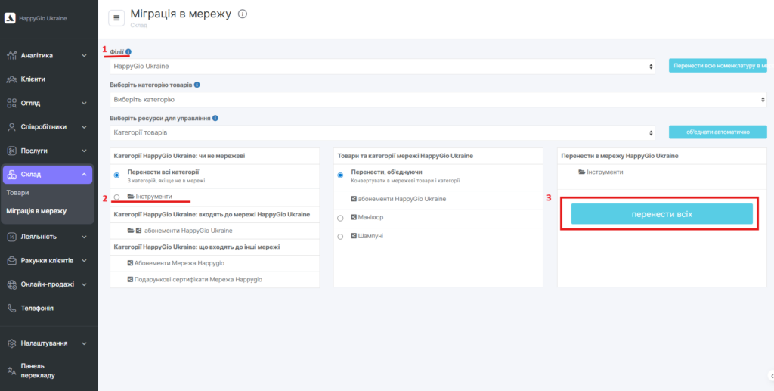Image resolution: width=774 pixels, height=391 pixels.
Task: Open Клієнти section in sidebar
Action: point(33,79)
